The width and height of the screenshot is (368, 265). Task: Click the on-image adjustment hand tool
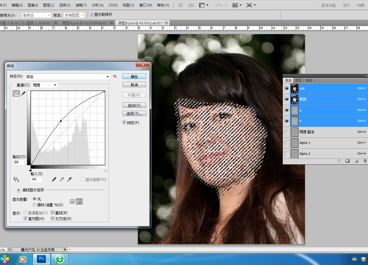(x=16, y=180)
